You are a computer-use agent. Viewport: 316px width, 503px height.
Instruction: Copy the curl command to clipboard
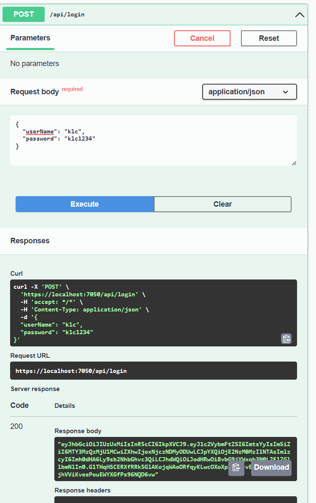[x=286, y=338]
